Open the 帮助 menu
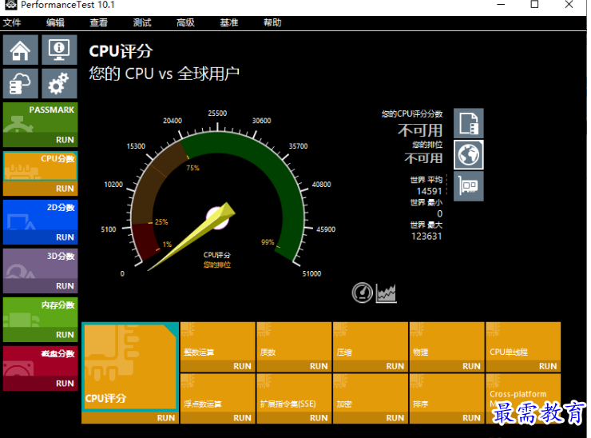Viewport: 591px width, 438px height. point(272,22)
